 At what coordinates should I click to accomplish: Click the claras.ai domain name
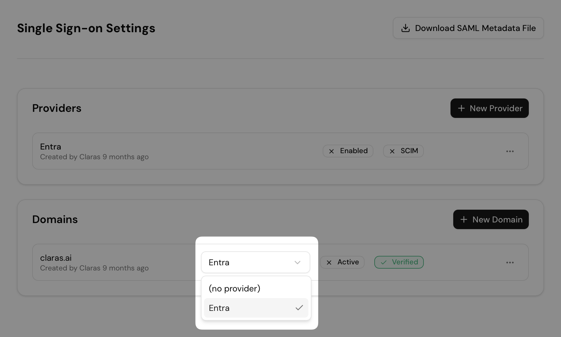click(x=56, y=258)
